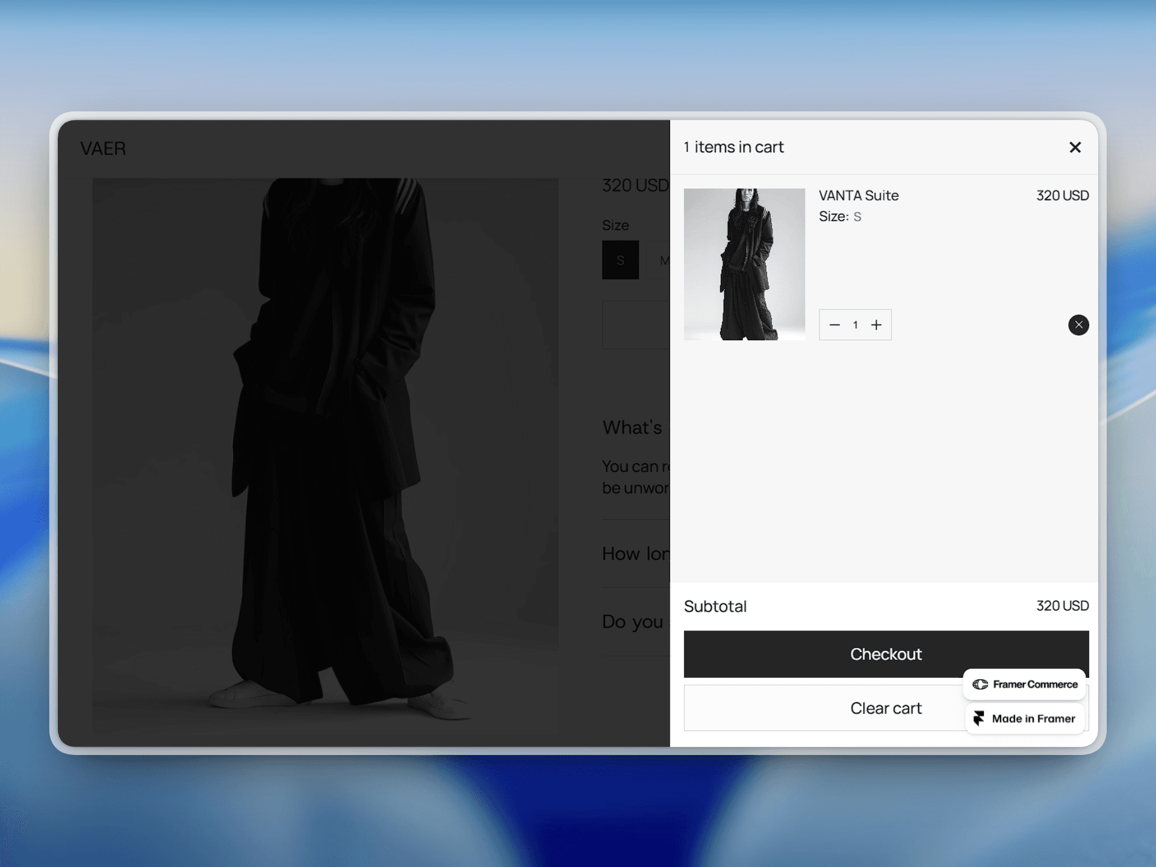Viewport: 1156px width, 867px height.
Task: Proceed with the Checkout button
Action: tap(886, 654)
